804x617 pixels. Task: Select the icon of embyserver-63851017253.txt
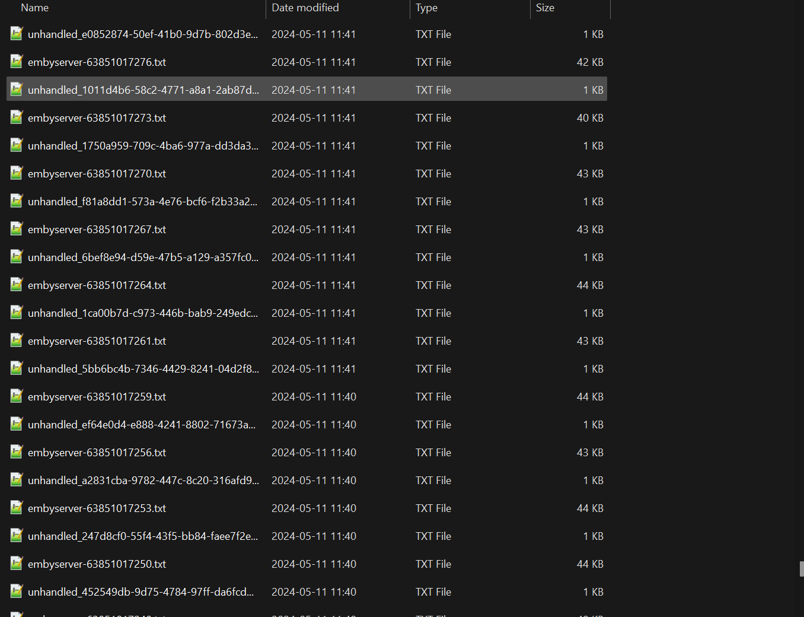pos(17,507)
